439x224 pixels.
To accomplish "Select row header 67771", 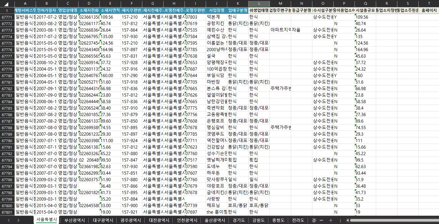I will pyautogui.click(x=7, y=17).
